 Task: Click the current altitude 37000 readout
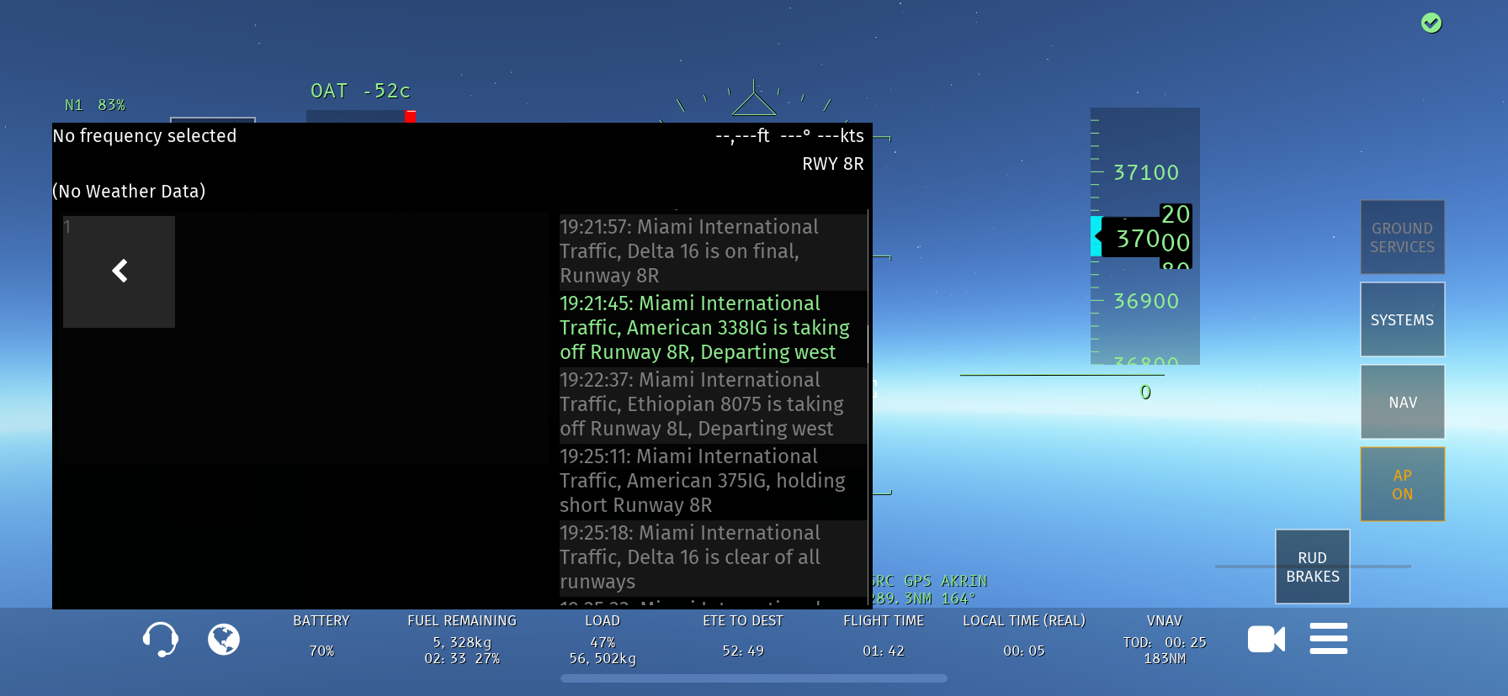click(1146, 238)
